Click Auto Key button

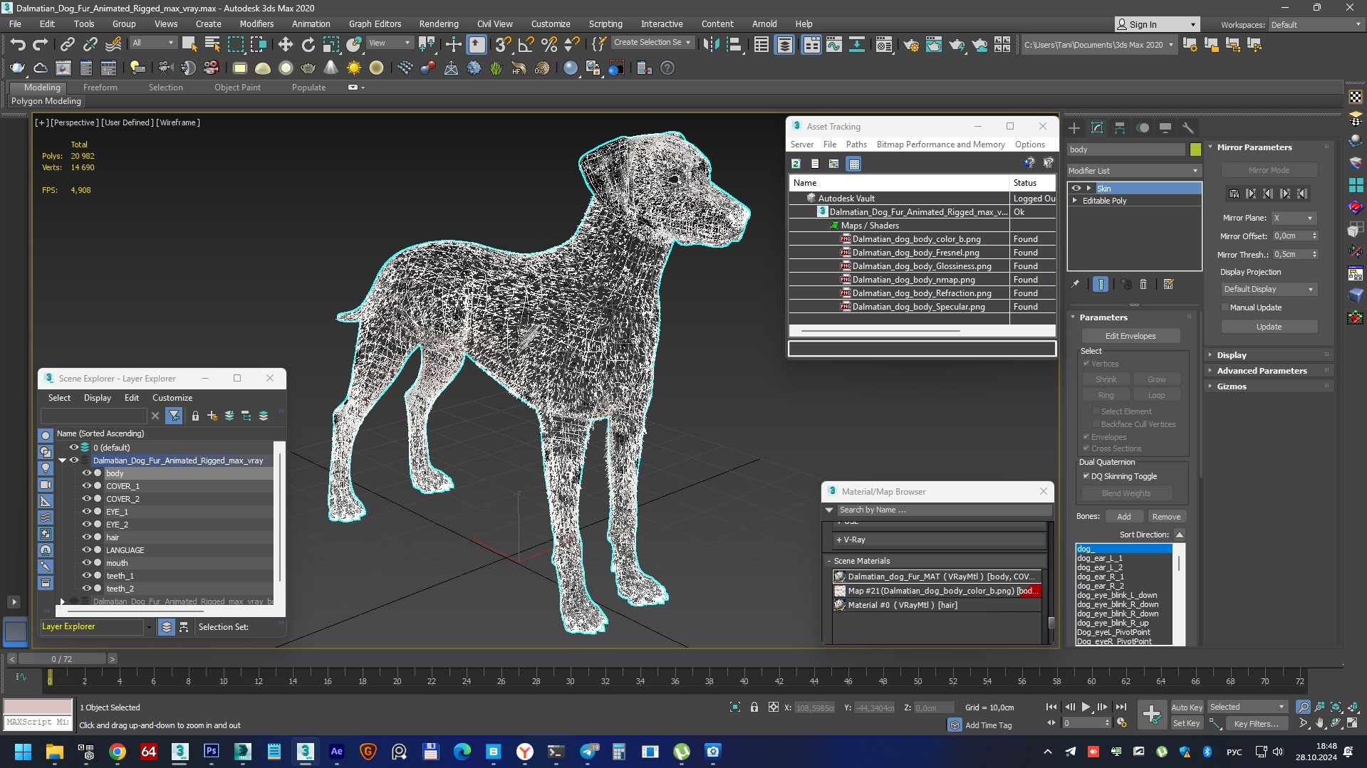(x=1187, y=707)
